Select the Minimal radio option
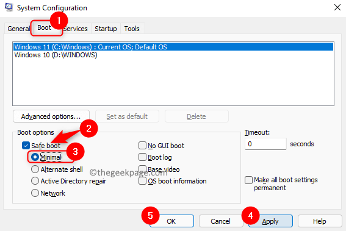 click(35, 157)
